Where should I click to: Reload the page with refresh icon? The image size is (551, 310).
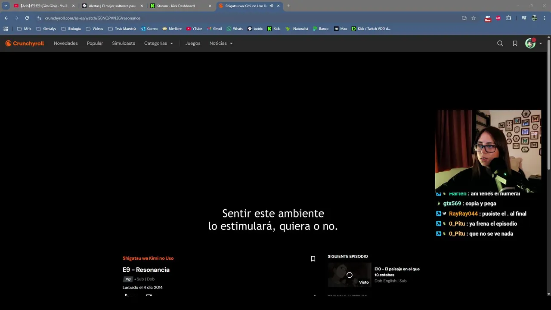coord(27,18)
